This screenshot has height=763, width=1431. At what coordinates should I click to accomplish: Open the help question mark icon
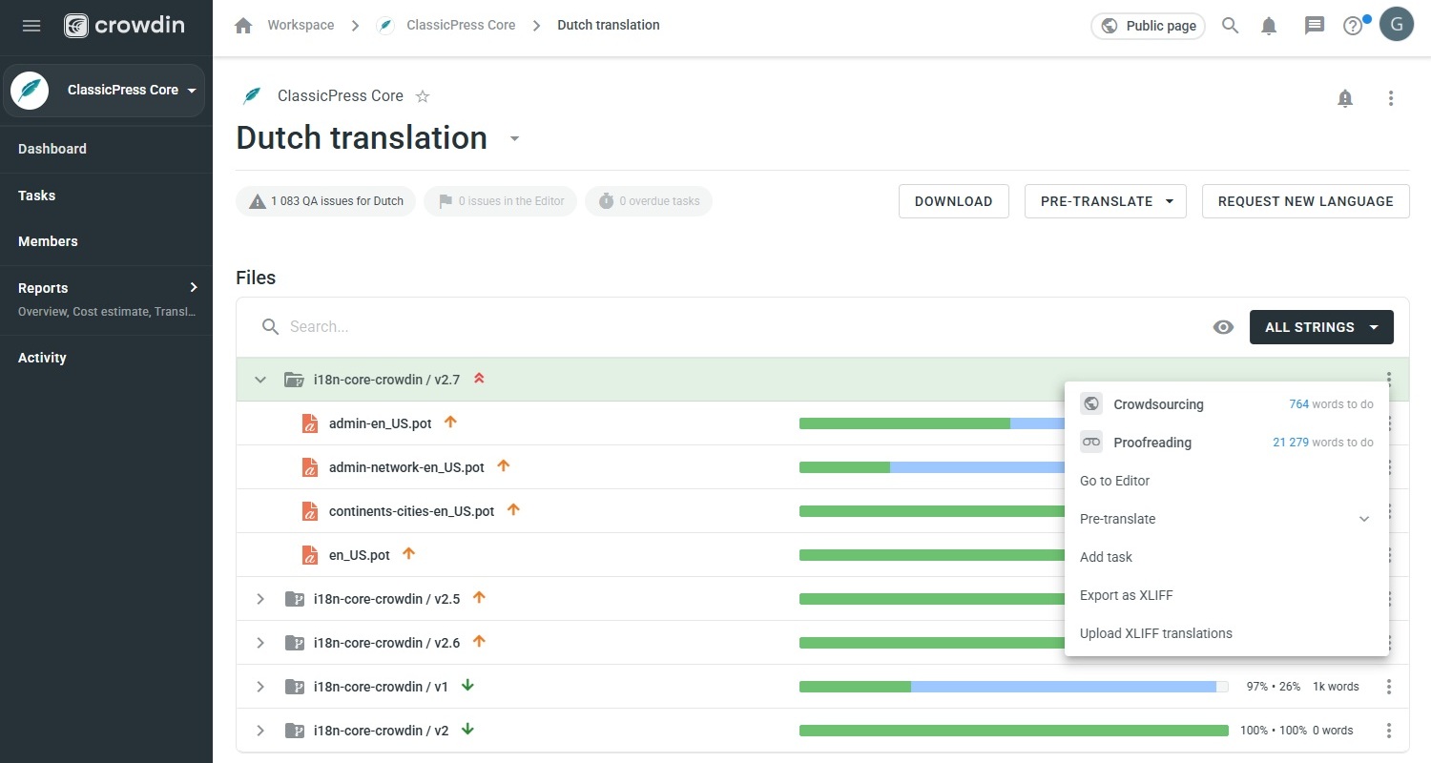click(x=1352, y=26)
